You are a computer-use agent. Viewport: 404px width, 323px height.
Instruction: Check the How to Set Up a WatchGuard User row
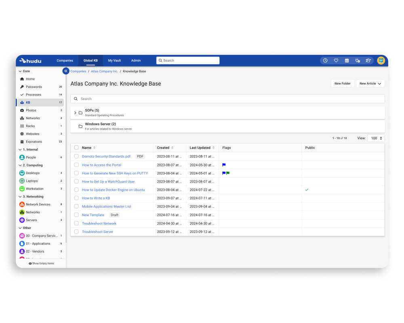pyautogui.click(x=76, y=181)
